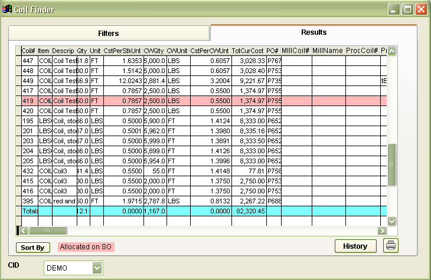Select the row for coil 449
Viewport: 431px width, 280px height.
click(201, 81)
